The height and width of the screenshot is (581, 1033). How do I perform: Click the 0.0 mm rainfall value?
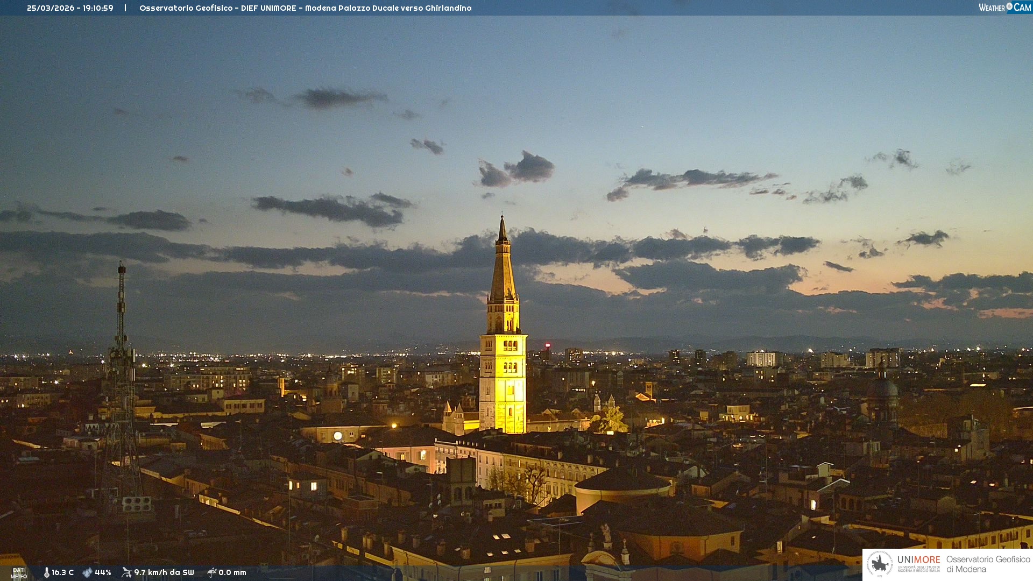click(232, 572)
